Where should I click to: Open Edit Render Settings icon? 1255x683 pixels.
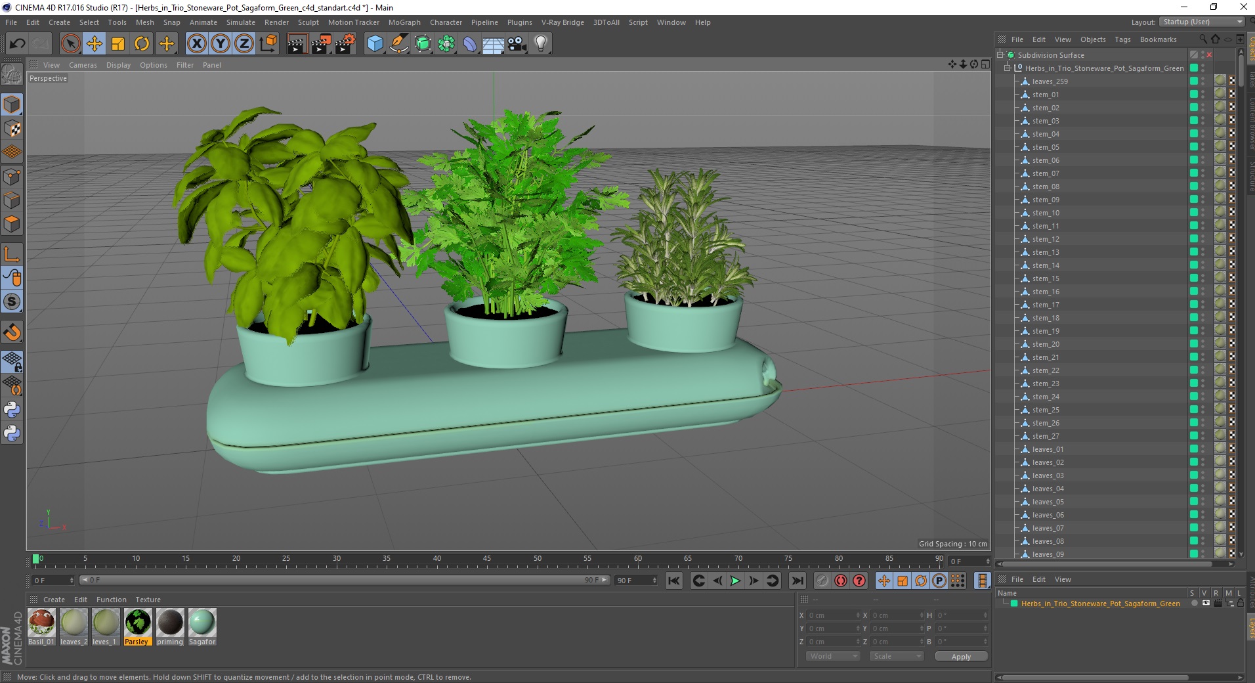pyautogui.click(x=345, y=44)
